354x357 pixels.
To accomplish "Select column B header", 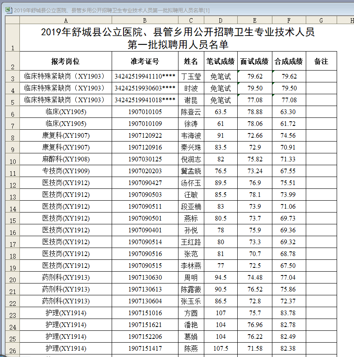I will [x=145, y=21].
